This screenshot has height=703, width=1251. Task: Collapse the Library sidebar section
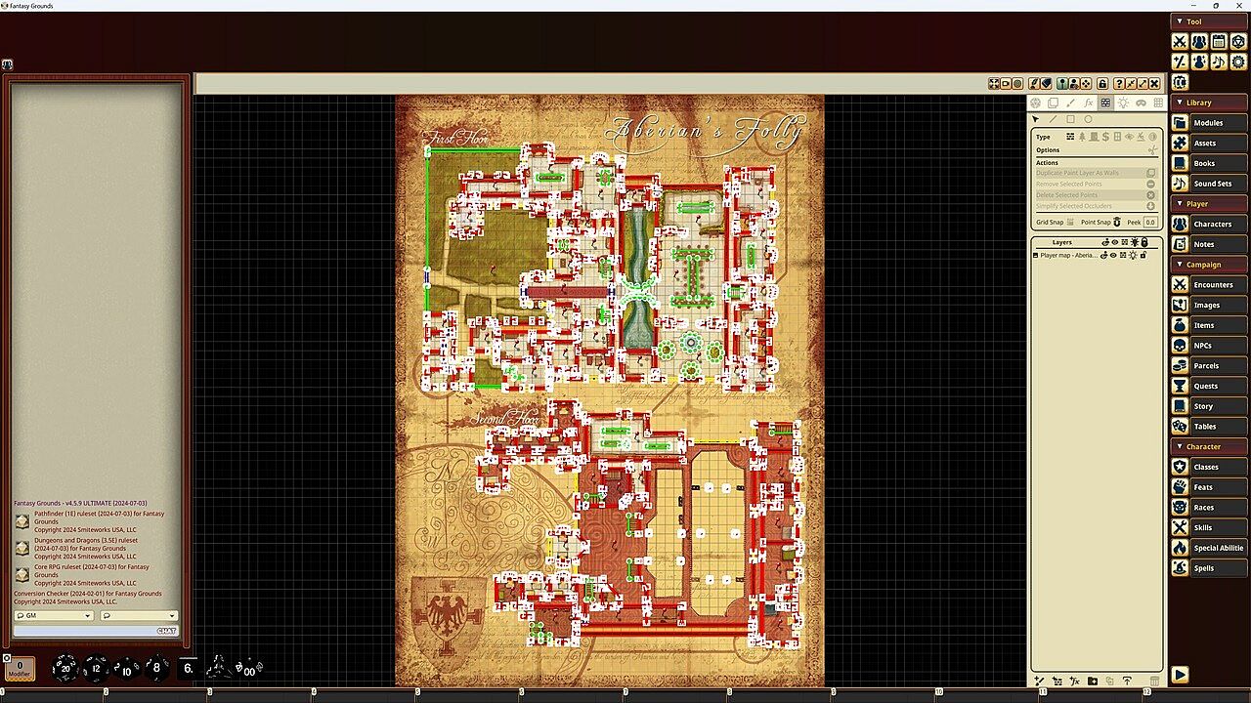(1209, 103)
